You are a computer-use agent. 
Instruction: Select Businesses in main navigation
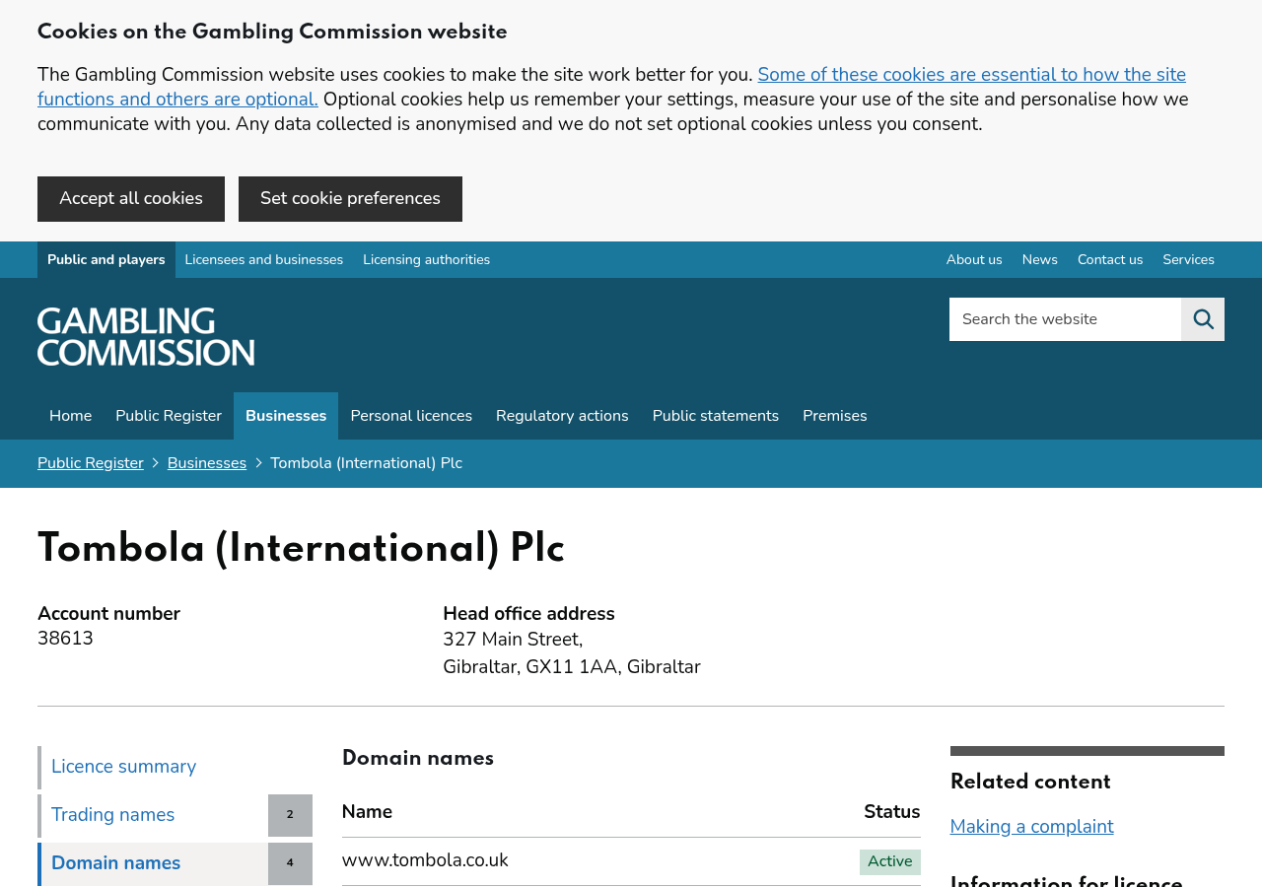[x=286, y=416]
